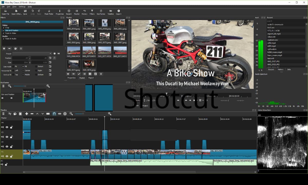Uncheck the Crop video filter
The width and height of the screenshot is (308, 185).
click(x=4, y=28)
